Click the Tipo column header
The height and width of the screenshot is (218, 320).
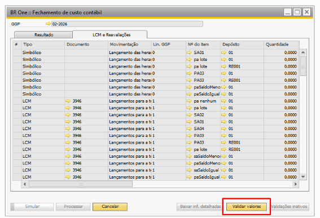tap(43, 45)
